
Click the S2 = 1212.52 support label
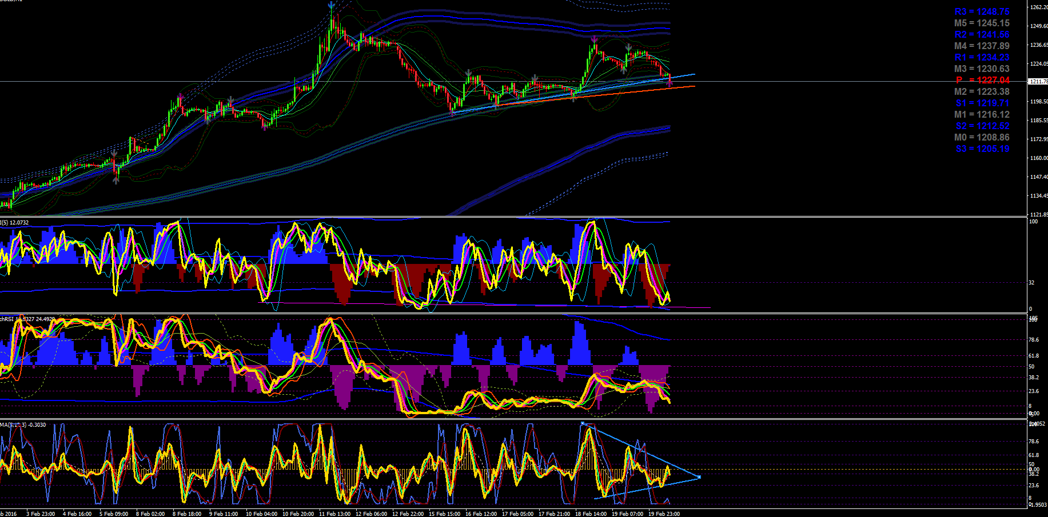[982, 126]
